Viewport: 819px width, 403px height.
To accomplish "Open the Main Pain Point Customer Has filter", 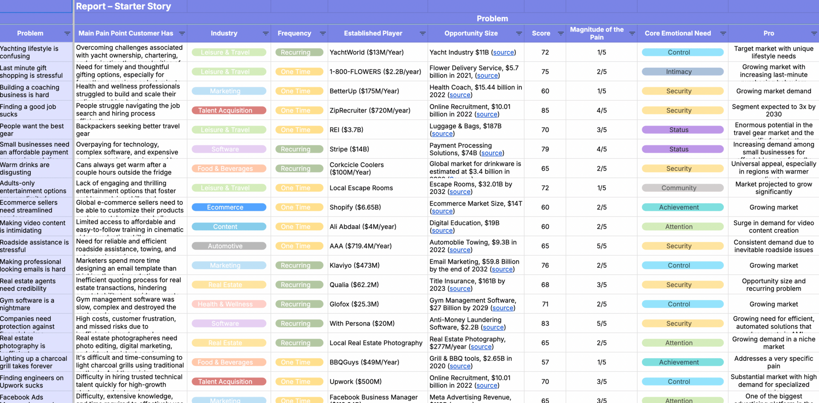I will 182,33.
